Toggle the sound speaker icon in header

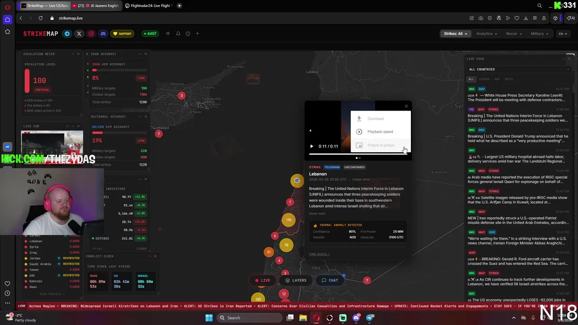click(168, 33)
